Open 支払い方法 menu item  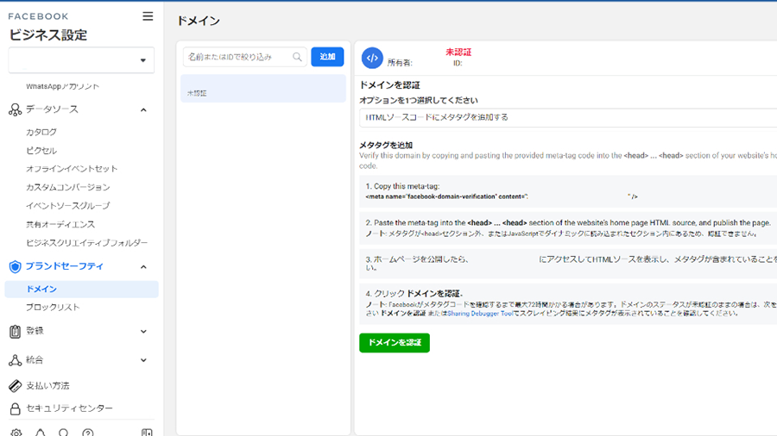(x=47, y=385)
